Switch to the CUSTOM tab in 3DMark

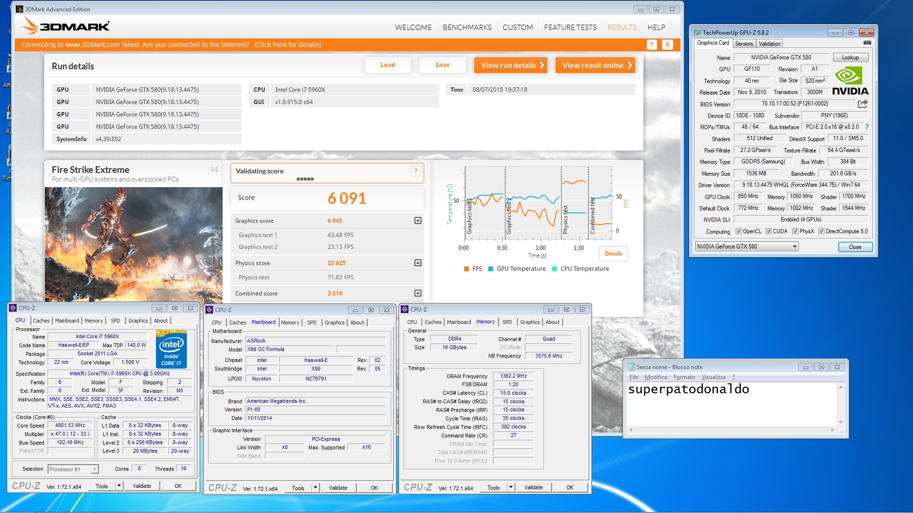pos(517,28)
